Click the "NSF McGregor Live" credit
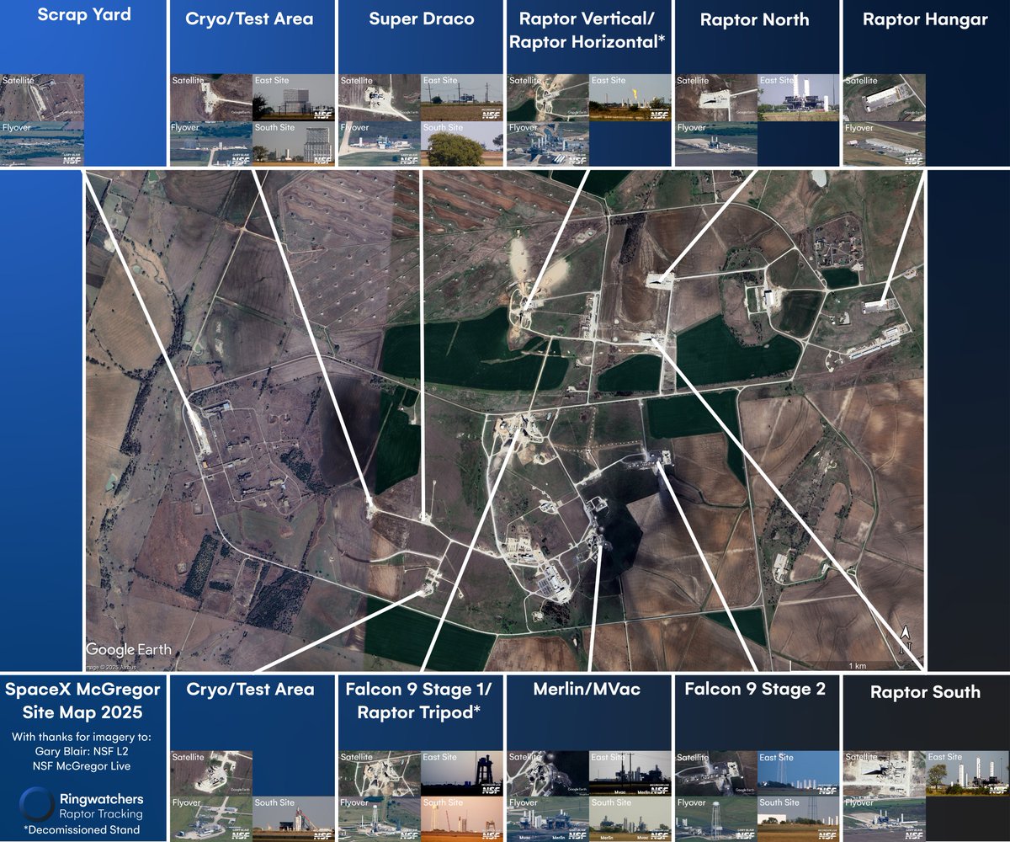 click(82, 768)
